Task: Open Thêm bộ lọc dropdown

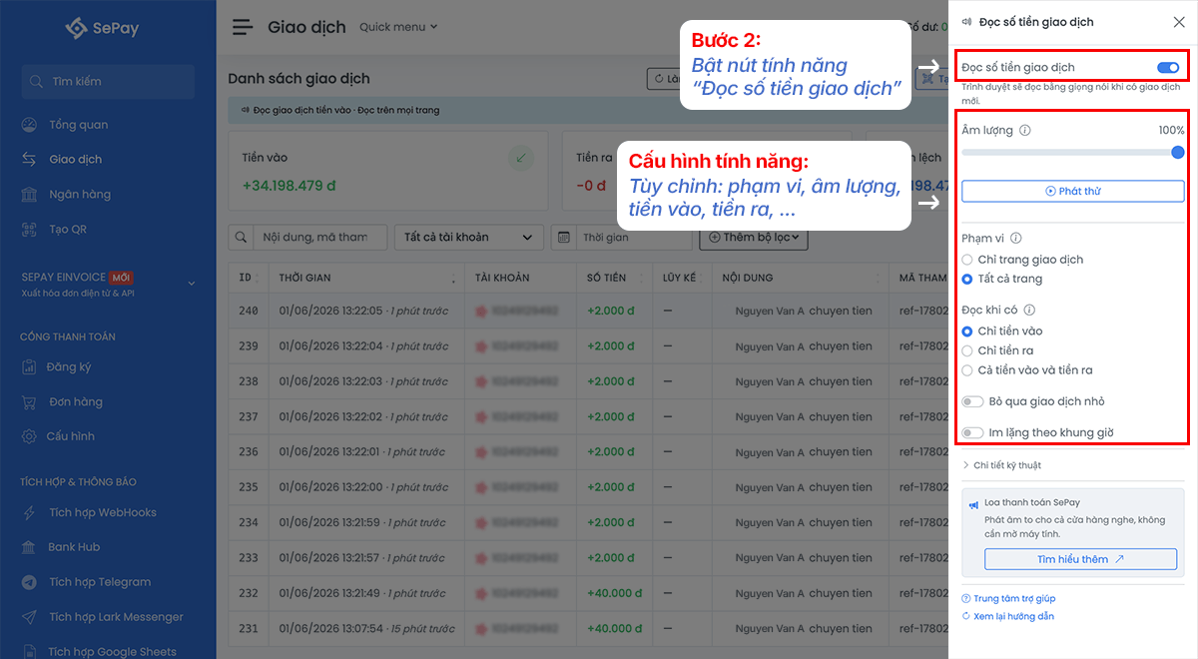Action: [x=753, y=238]
